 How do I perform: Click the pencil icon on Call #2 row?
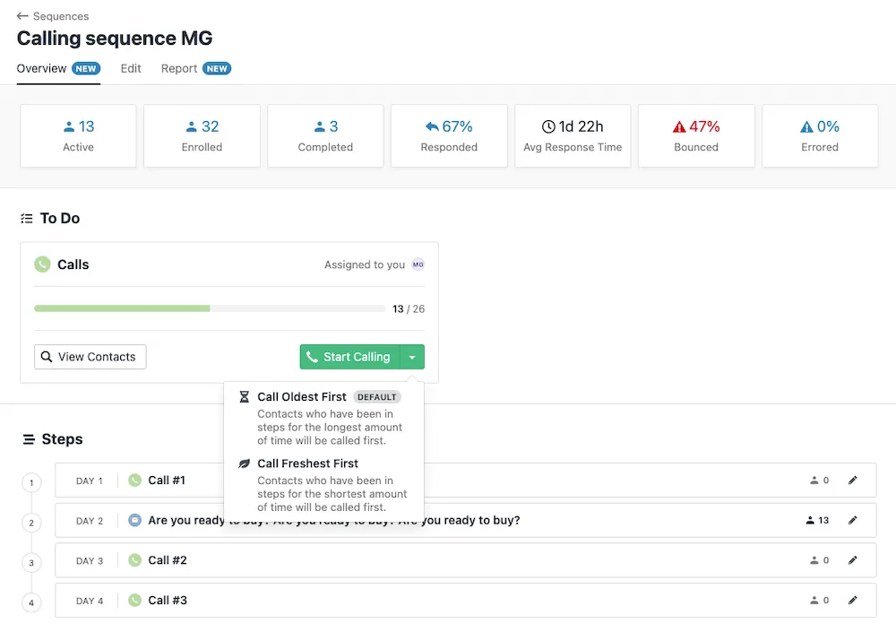click(x=852, y=560)
